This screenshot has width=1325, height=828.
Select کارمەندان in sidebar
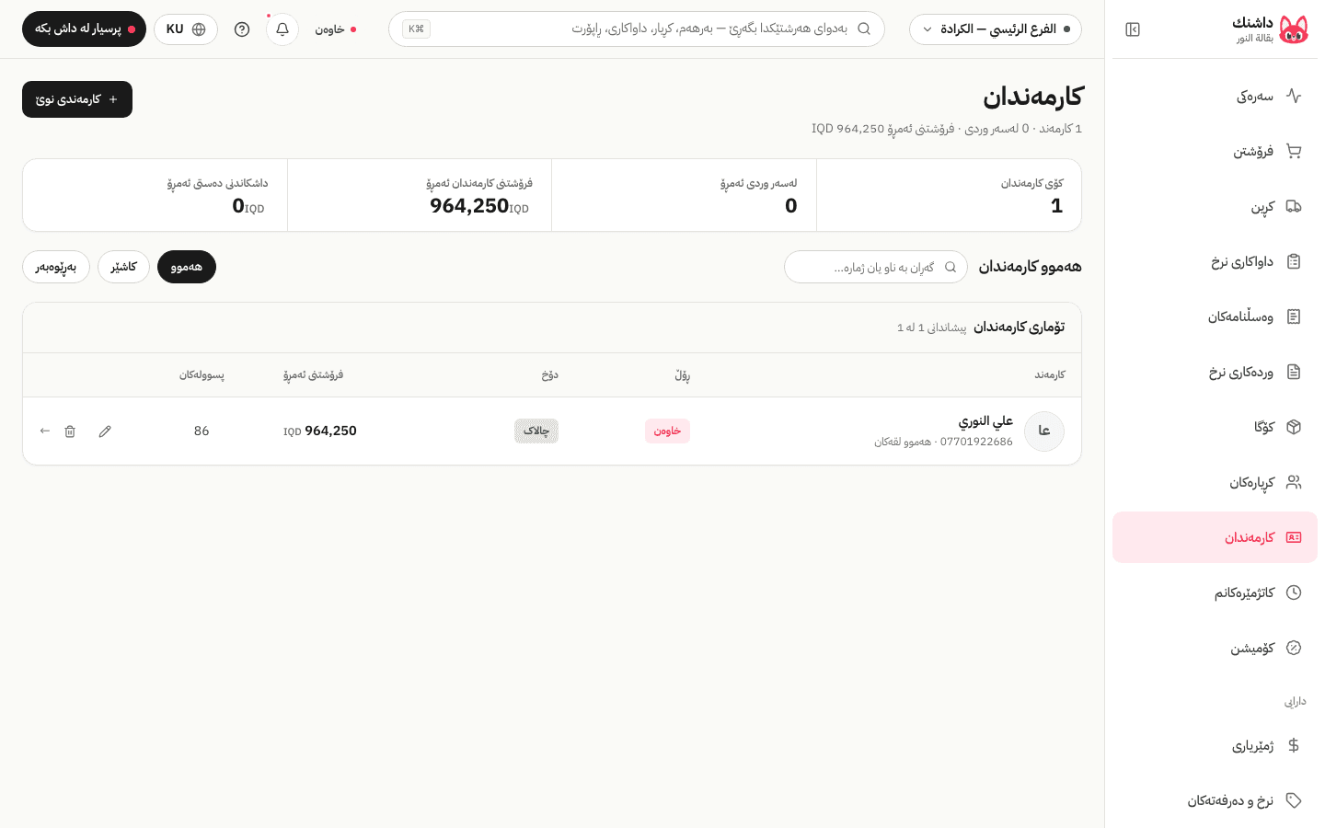(1215, 537)
